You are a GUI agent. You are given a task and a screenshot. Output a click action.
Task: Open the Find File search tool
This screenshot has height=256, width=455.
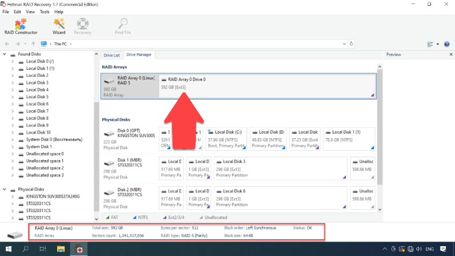[123, 27]
